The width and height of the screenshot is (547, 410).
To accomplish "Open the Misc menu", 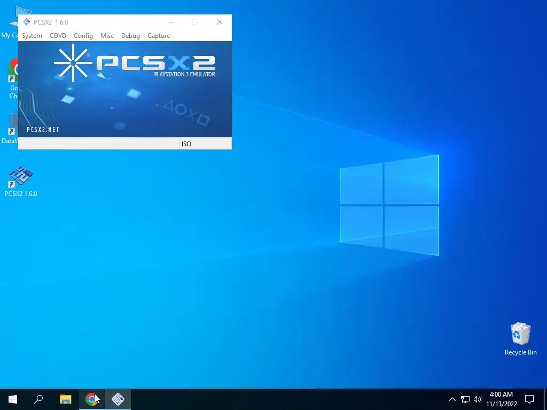I will pyautogui.click(x=107, y=36).
